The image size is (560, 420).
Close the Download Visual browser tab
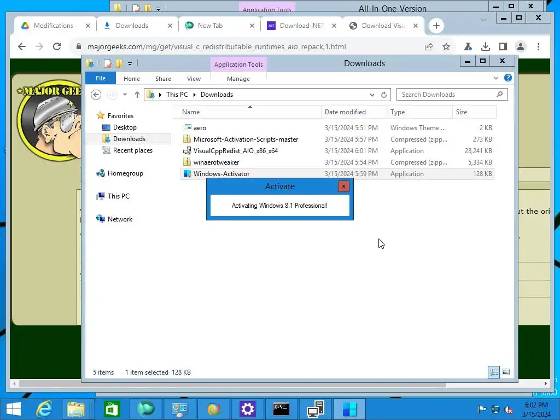pyautogui.click(x=416, y=26)
